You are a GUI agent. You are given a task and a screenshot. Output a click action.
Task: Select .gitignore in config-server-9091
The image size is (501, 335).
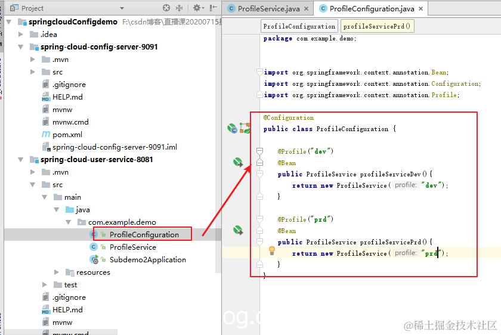coord(69,84)
